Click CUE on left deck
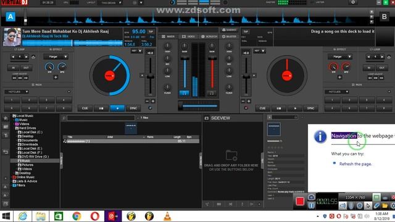This screenshot has height=222, width=395. [85, 109]
